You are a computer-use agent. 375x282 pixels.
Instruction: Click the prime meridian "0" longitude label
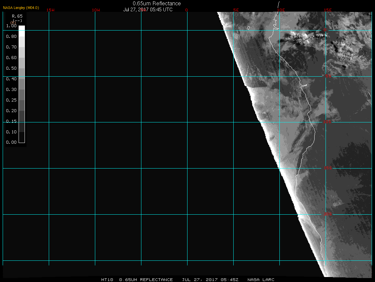click(x=187, y=10)
